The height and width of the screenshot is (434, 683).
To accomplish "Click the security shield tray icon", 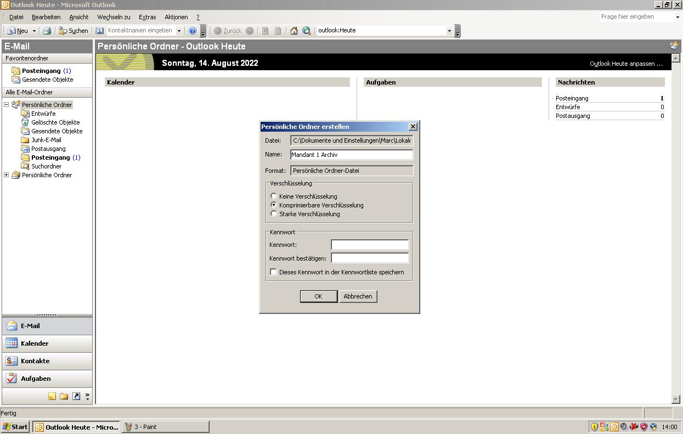I will pos(594,427).
